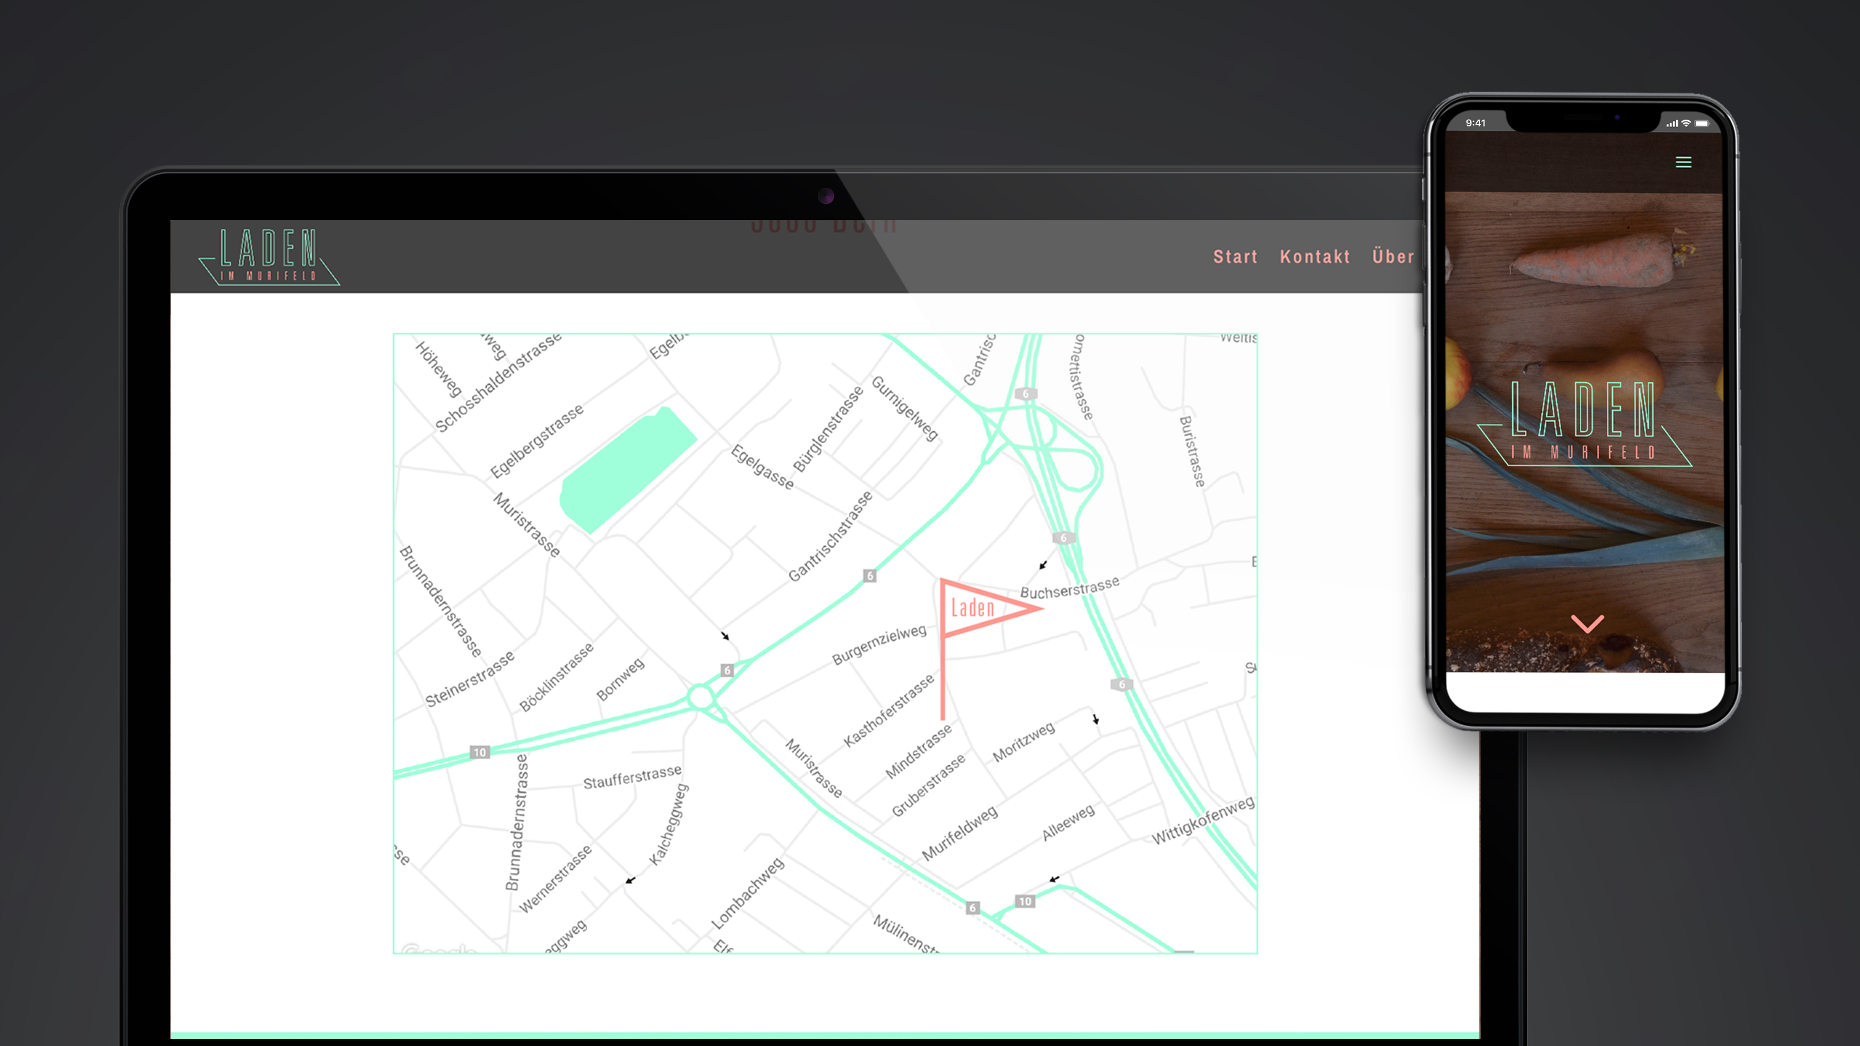Click the Murifeldweg street label
The width and height of the screenshot is (1860, 1046).
tap(960, 833)
